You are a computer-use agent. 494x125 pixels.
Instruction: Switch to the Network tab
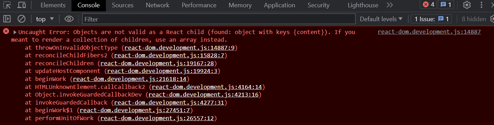158,5
